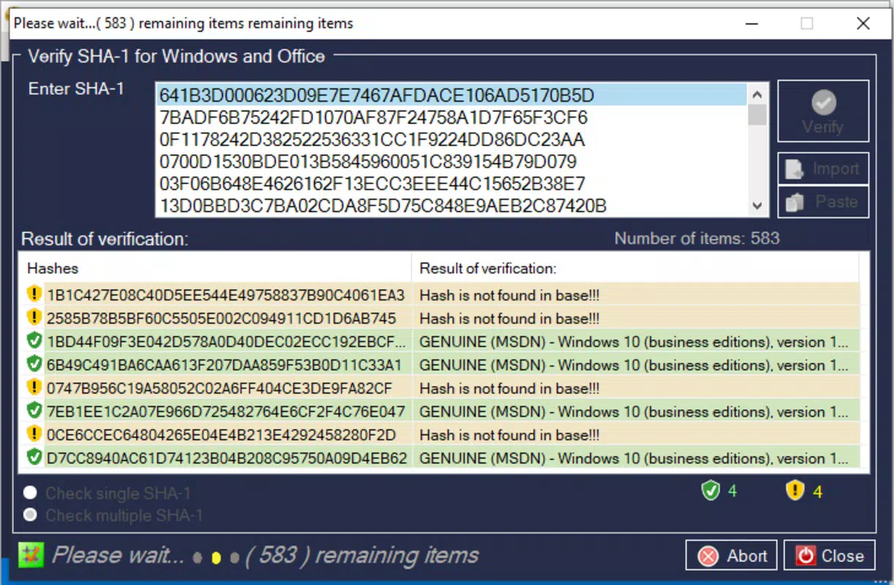Click the green genuine shield beside hash D7CC8940AC61D74123B04B208C95750A09D4EB62

pyautogui.click(x=34, y=458)
